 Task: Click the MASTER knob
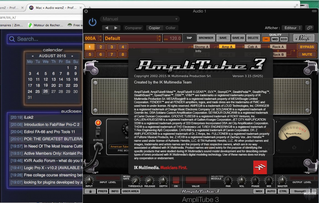[x=282, y=180]
